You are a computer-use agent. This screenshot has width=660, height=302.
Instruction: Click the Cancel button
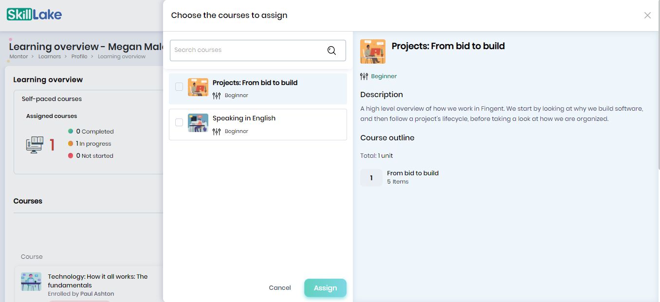pos(280,288)
